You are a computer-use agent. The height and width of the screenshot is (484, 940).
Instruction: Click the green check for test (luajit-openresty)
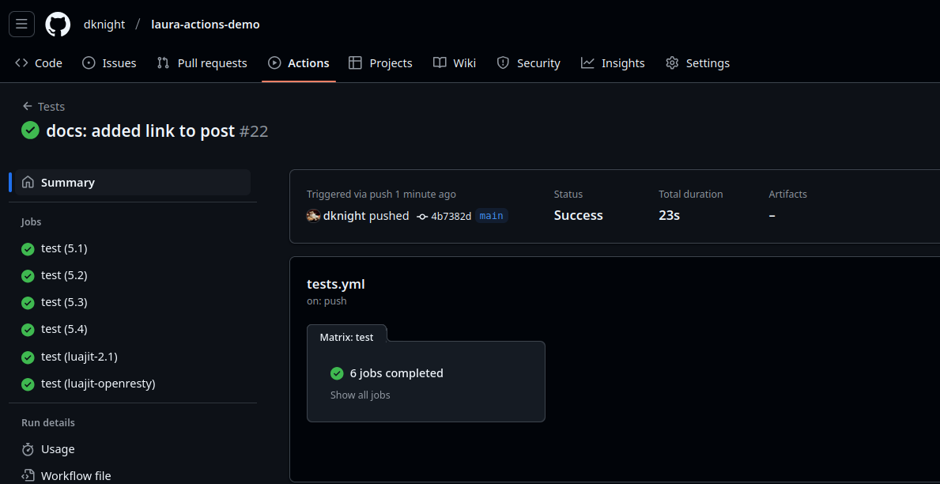pyautogui.click(x=28, y=384)
